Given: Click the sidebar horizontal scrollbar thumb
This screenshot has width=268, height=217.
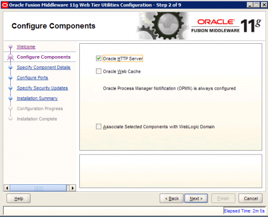Looking at the screenshot, I should click(38, 188).
